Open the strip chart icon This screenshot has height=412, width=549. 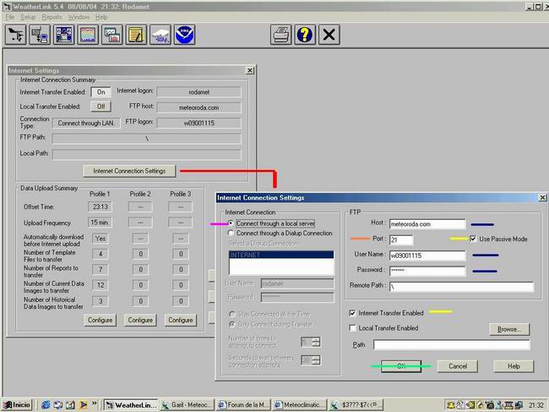coord(88,35)
